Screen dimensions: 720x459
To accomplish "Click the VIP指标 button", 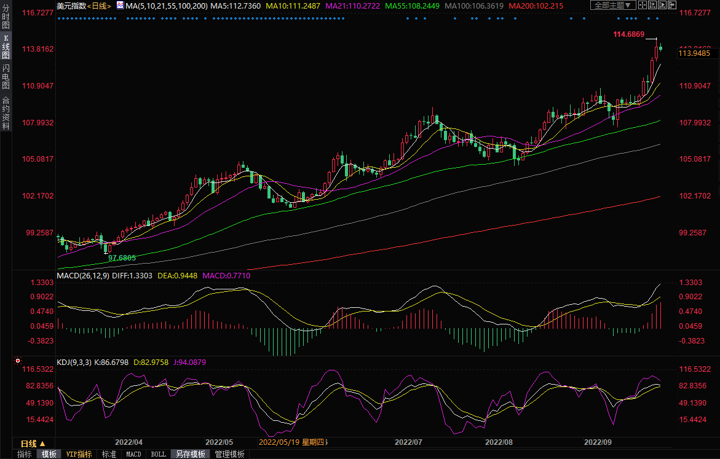I will pyautogui.click(x=79, y=454).
